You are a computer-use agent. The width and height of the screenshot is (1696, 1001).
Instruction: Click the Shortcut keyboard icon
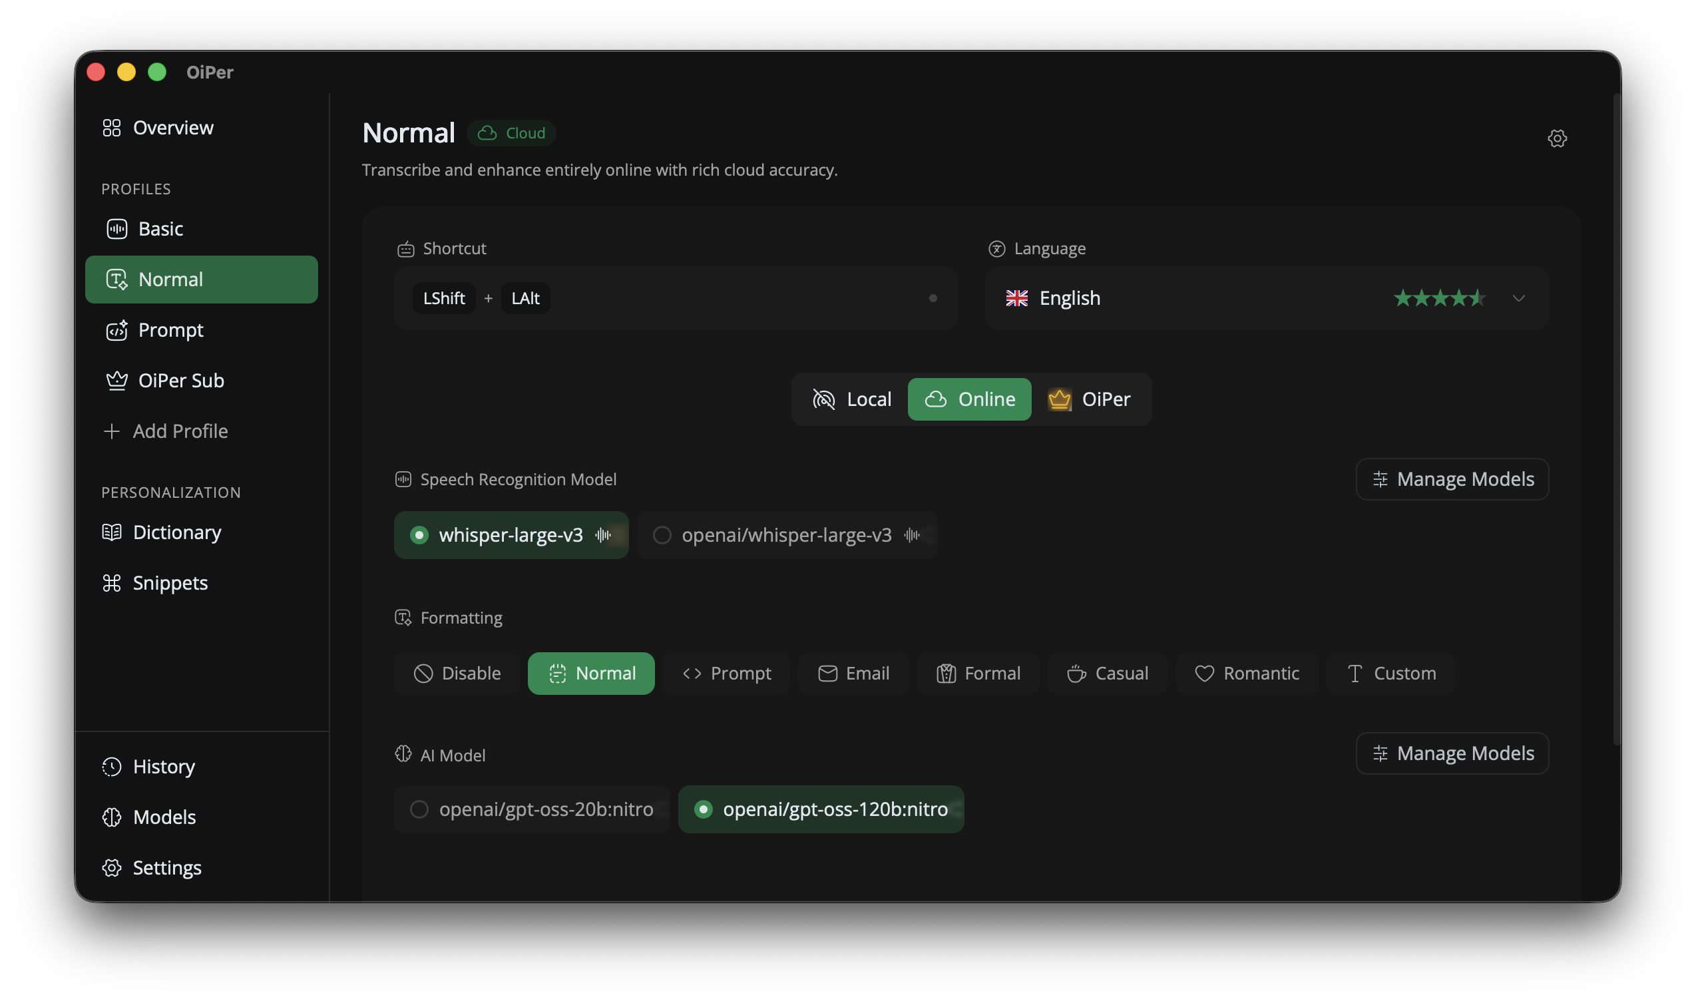coord(405,249)
